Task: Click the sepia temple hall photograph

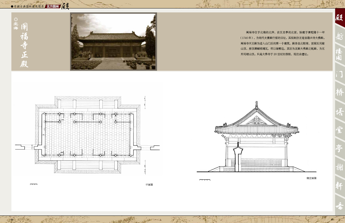Action: click(113, 41)
